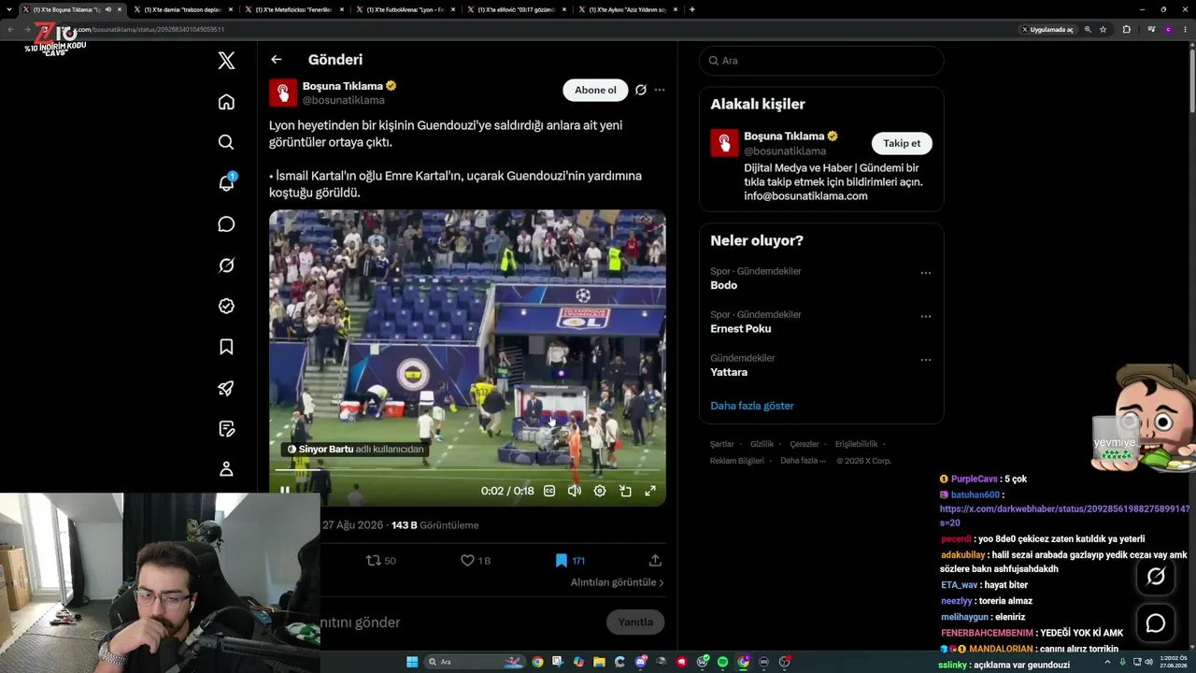Open Chrome from the taskbar
This screenshot has width=1196, height=673.
point(537,662)
